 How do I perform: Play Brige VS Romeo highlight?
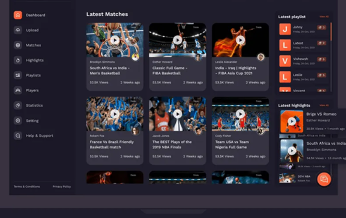click(x=292, y=121)
